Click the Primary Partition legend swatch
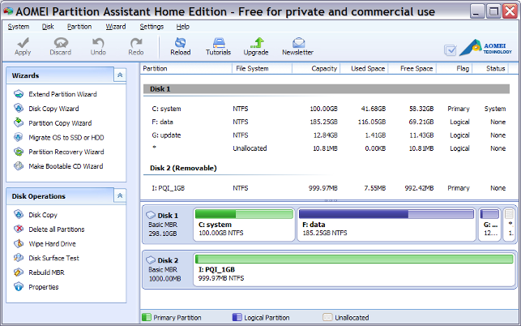This screenshot has height=326, width=521. [x=146, y=317]
